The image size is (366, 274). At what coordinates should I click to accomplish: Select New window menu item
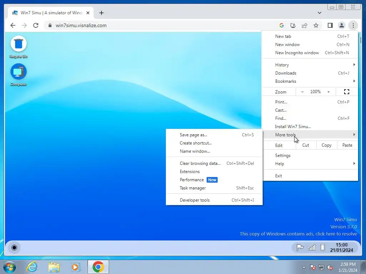point(310,45)
